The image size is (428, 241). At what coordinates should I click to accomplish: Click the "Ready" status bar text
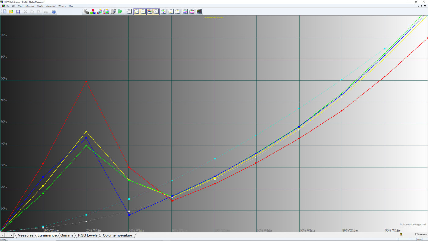[3, 239]
